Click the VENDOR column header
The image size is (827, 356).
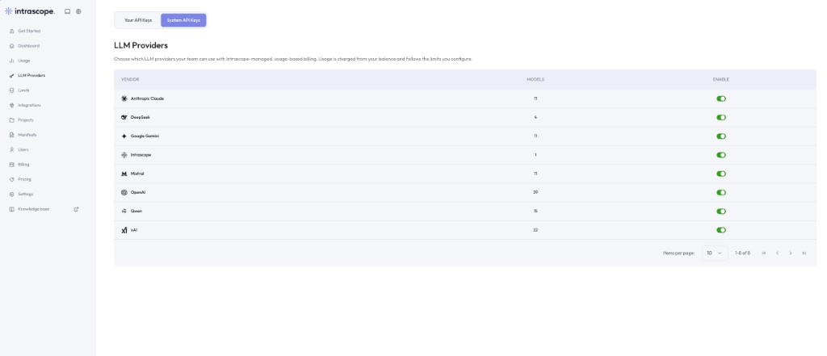click(x=130, y=80)
